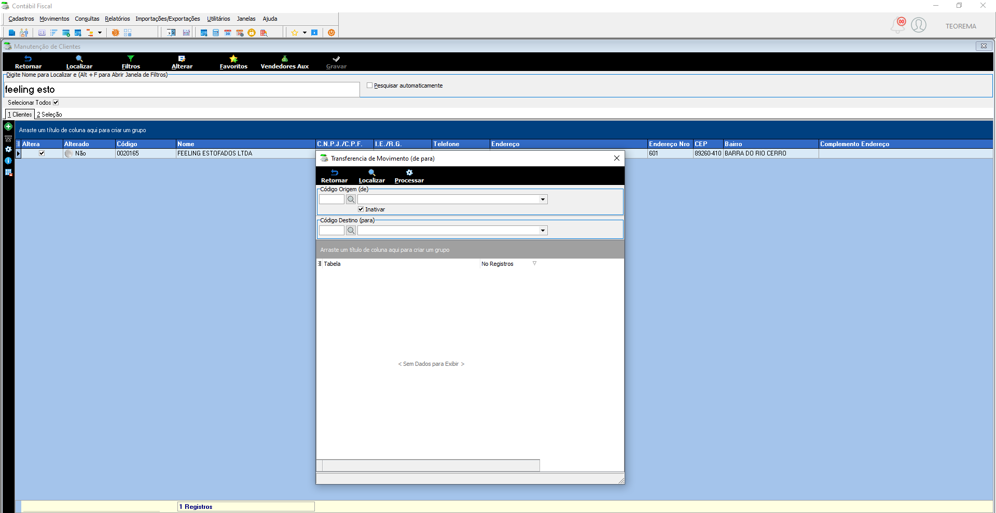Close the Transferencia de Movimento dialog
Viewport: 996px width, 513px height.
tap(617, 158)
